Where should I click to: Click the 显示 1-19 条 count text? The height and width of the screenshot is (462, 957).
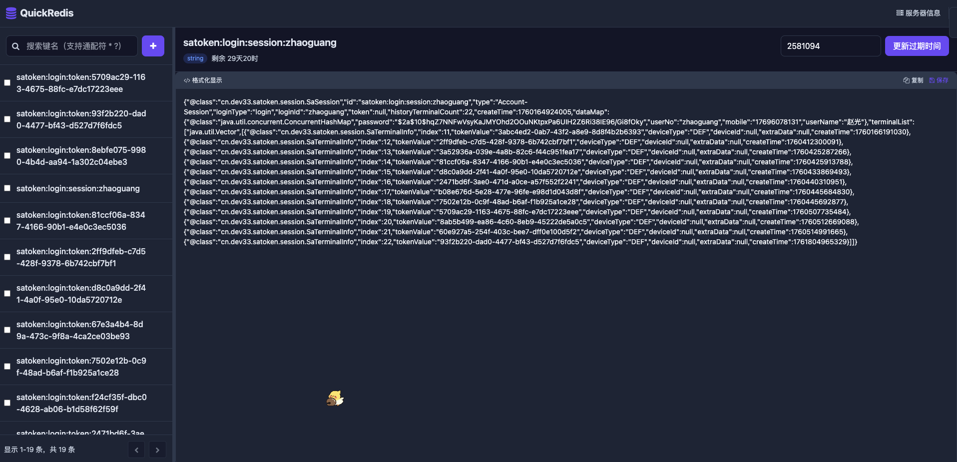pos(39,450)
